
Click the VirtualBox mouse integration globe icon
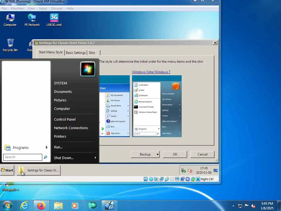point(193,179)
